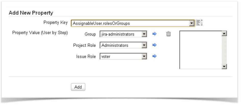Click the Issue Role label
Image resolution: width=241 pixels, height=105 pixels.
point(86,56)
